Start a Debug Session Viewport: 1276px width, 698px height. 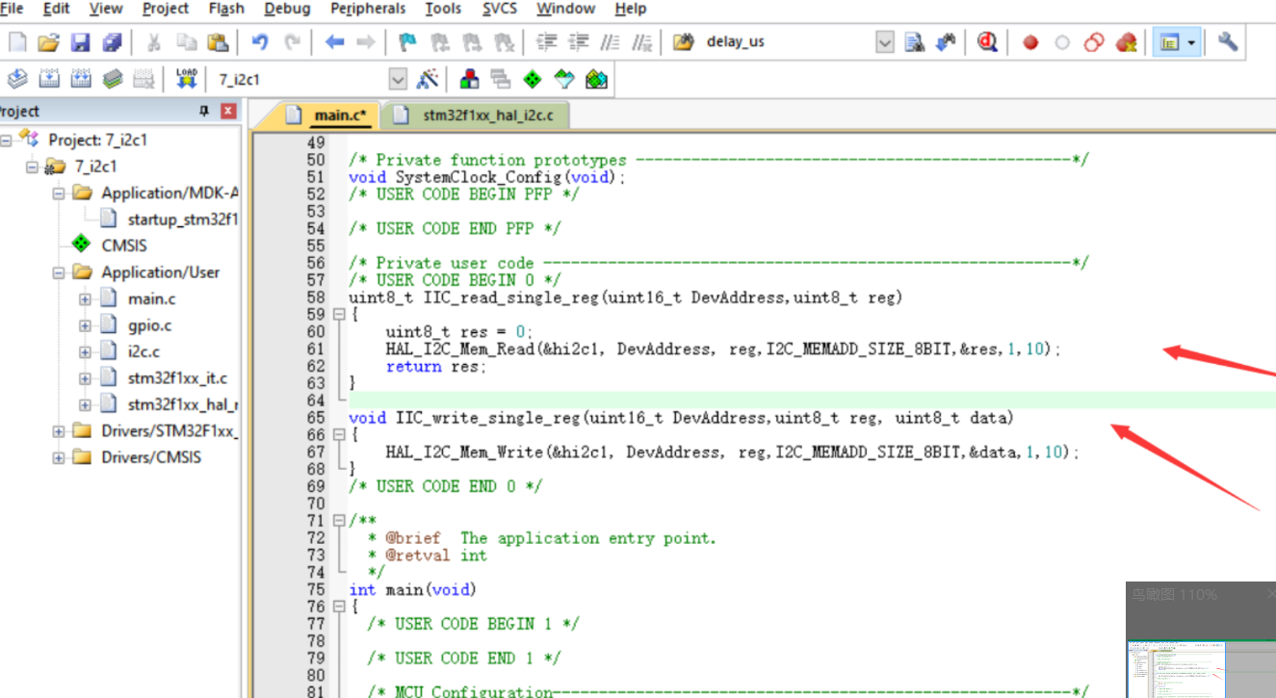(986, 41)
